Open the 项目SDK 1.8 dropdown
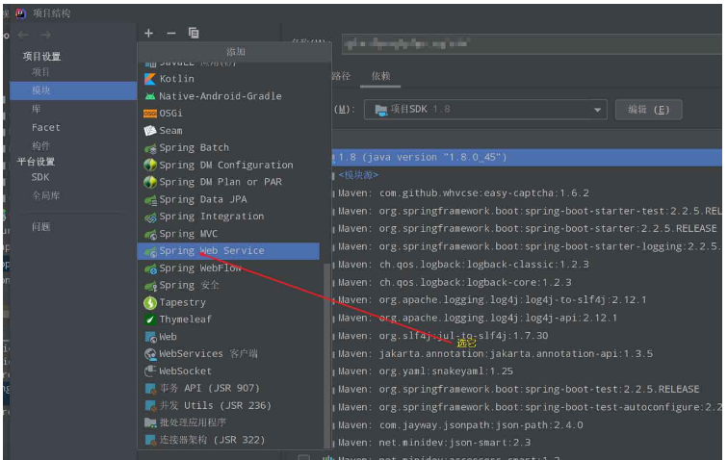Viewport: 728px width, 460px height. coord(485,110)
